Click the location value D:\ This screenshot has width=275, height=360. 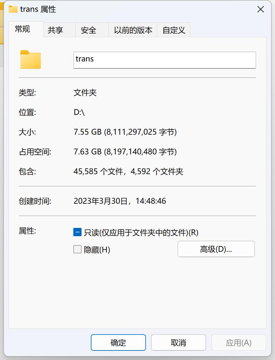pos(79,112)
